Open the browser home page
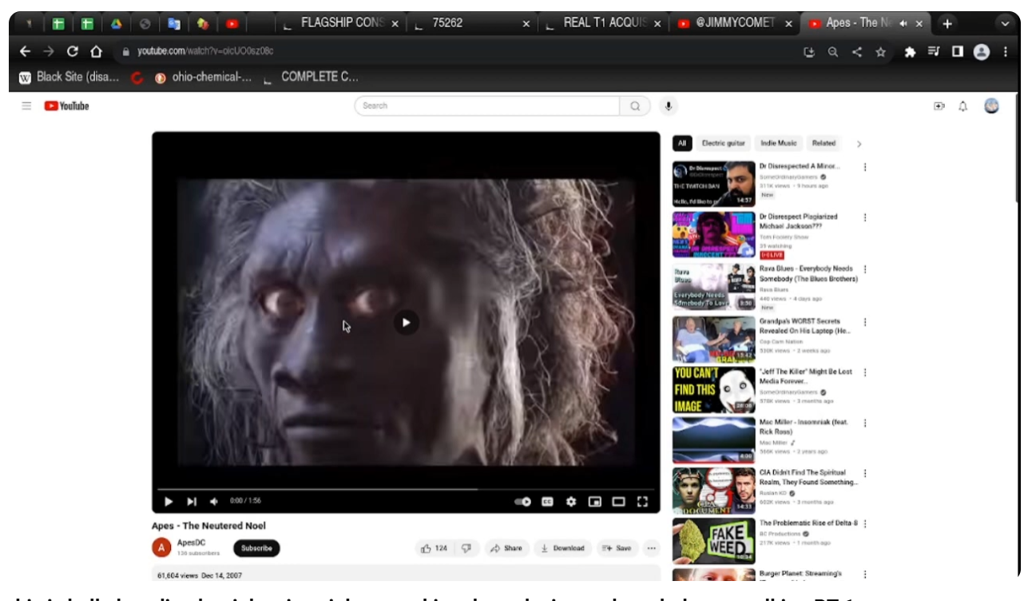 (96, 51)
